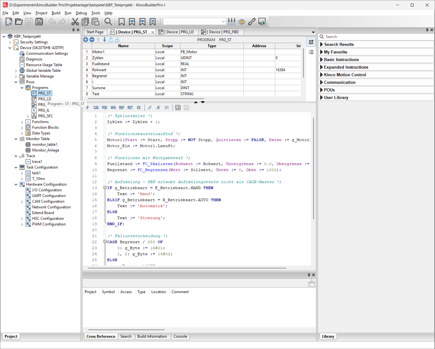Open the Build menu
This screenshot has height=349, width=435.
point(56,13)
